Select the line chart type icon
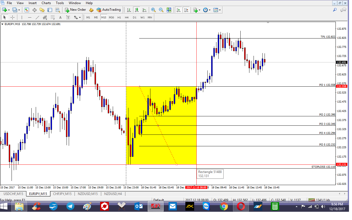 tap(144, 10)
